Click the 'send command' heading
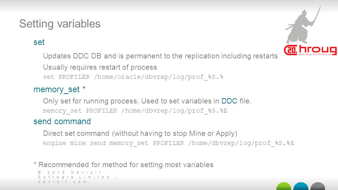This screenshot has height=190, width=338. pyautogui.click(x=62, y=121)
